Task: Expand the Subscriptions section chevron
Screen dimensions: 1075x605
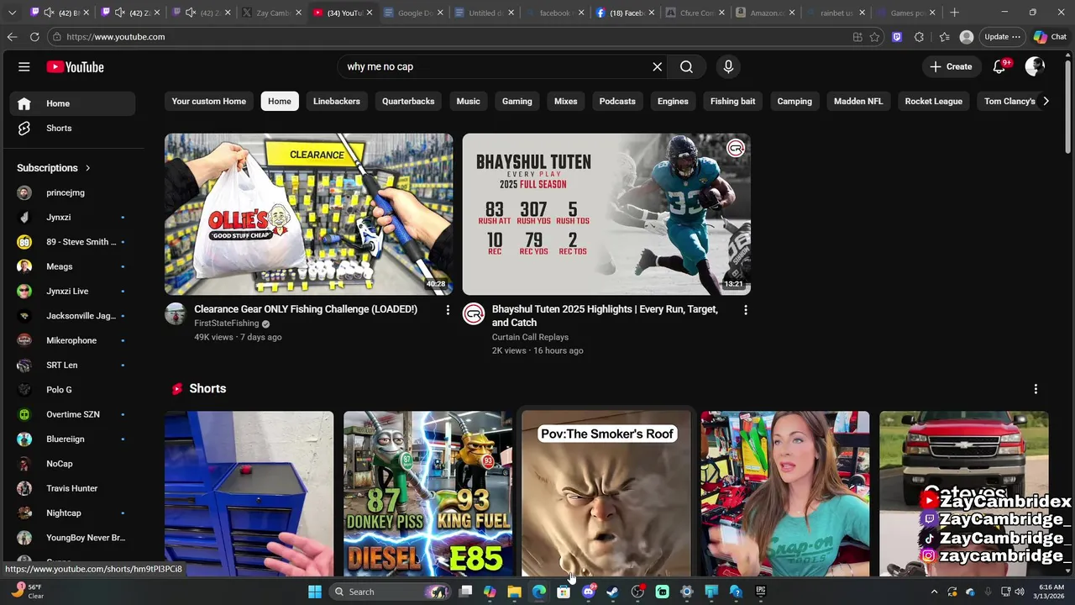Action: [87, 168]
